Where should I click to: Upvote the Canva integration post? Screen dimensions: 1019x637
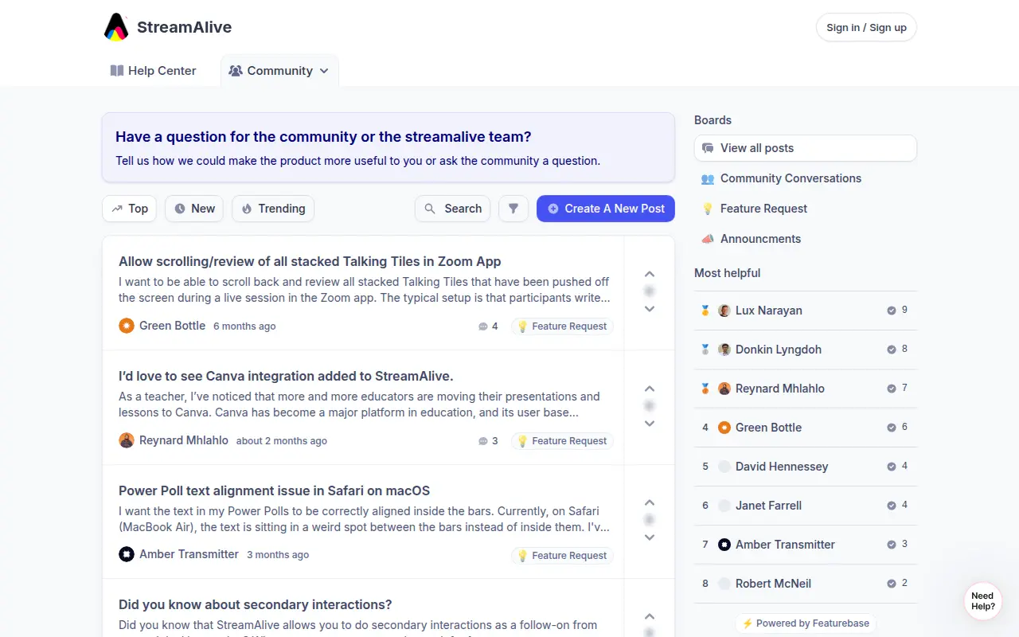click(650, 389)
